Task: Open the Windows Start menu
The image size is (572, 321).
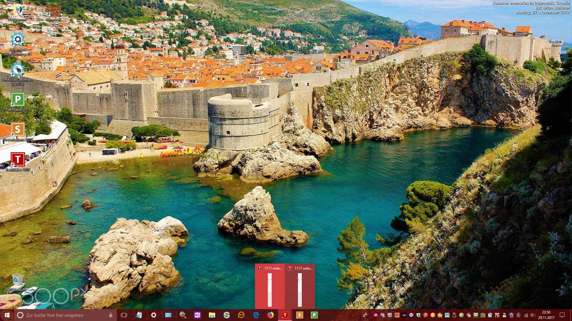Action: pyautogui.click(x=7, y=315)
